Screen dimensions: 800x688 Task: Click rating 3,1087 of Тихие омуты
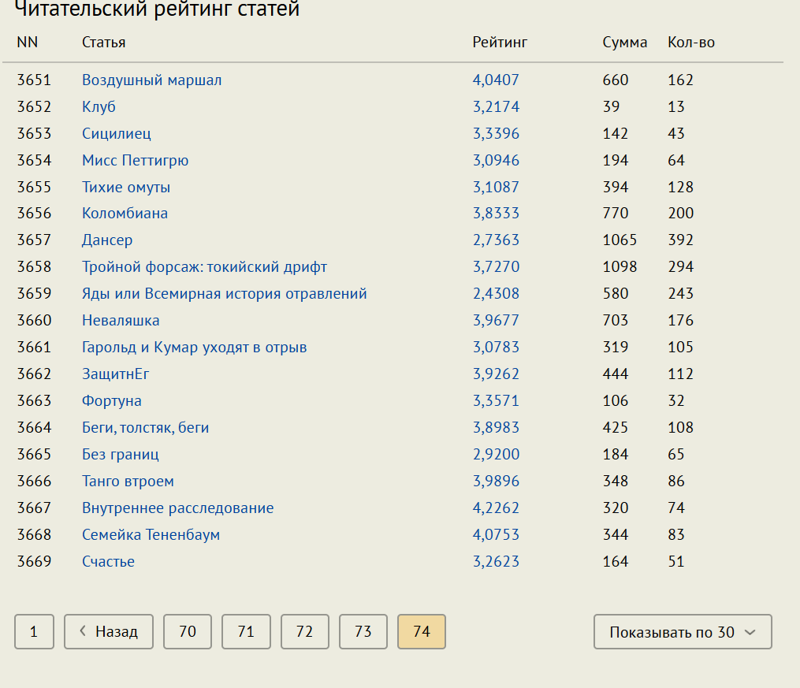tap(496, 188)
